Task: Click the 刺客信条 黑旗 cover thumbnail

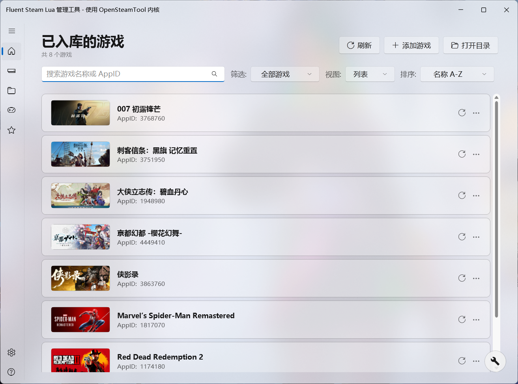Action: (x=80, y=154)
